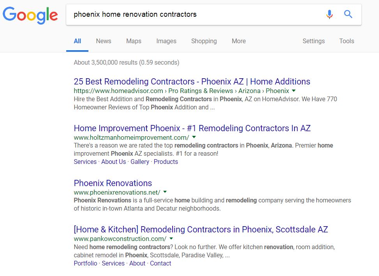Open the Phoenix Renovations result
Screen dimensions: 379x276
113,183
